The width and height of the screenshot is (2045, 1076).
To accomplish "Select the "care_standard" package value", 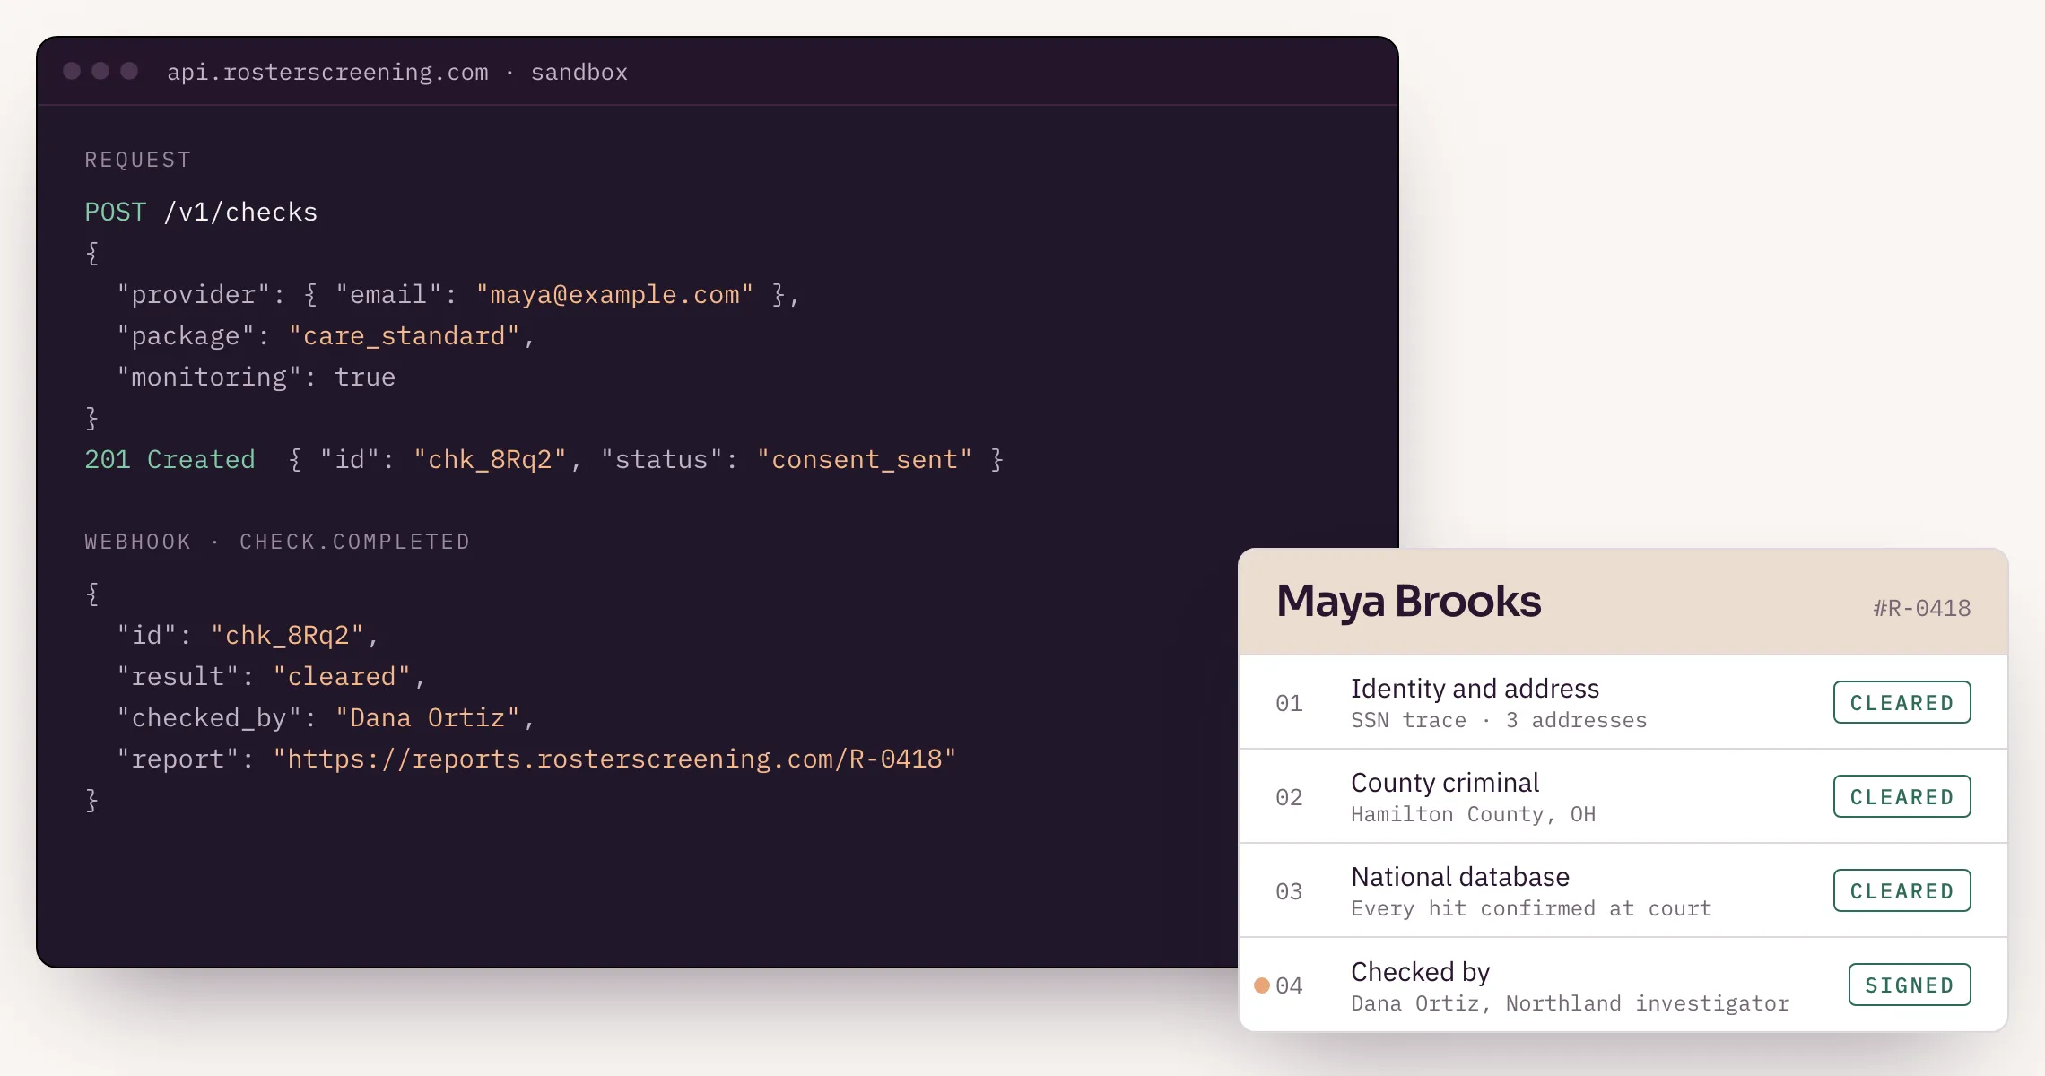I will pyautogui.click(x=405, y=335).
